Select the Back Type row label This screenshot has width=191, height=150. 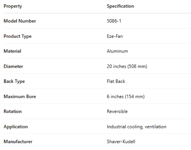(x=14, y=81)
